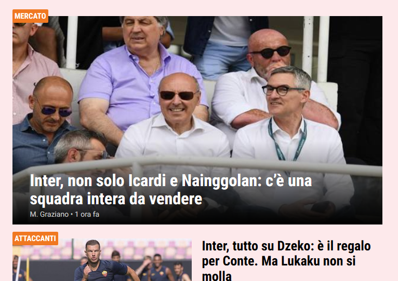The width and height of the screenshot is (398, 281).
Task: Click the green lanyard around the man's neck
Action: 287,140
